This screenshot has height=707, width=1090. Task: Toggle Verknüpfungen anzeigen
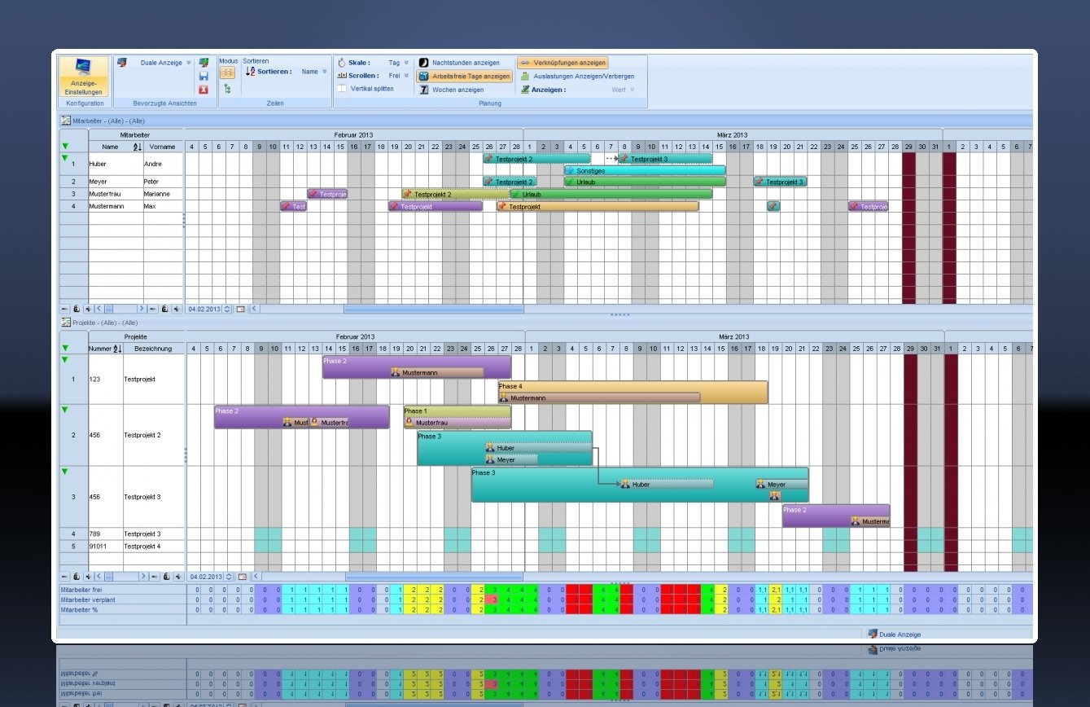(x=564, y=62)
